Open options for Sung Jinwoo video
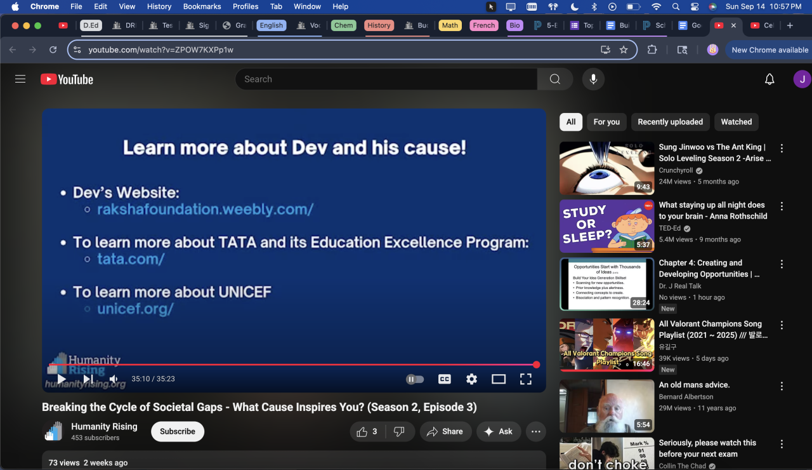The image size is (812, 470). 782,149
